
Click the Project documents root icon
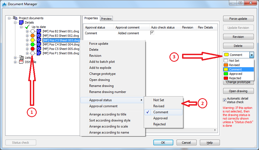15,18
